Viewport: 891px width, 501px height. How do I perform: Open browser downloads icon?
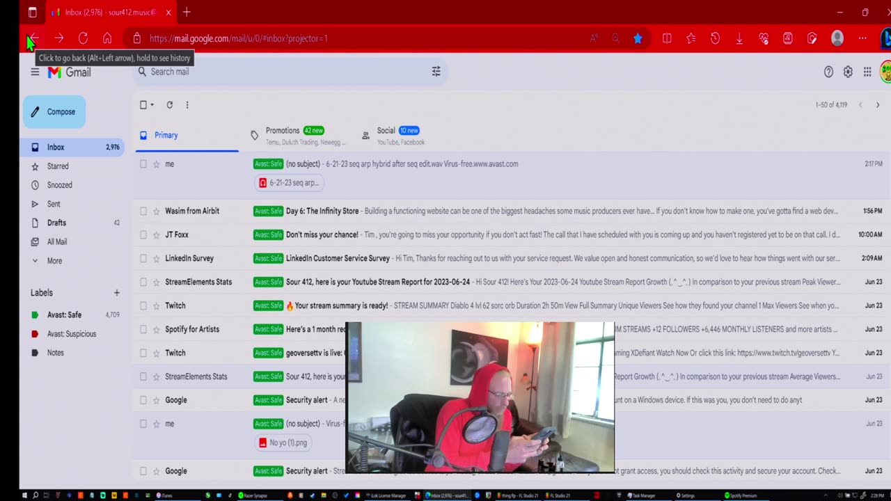739,39
